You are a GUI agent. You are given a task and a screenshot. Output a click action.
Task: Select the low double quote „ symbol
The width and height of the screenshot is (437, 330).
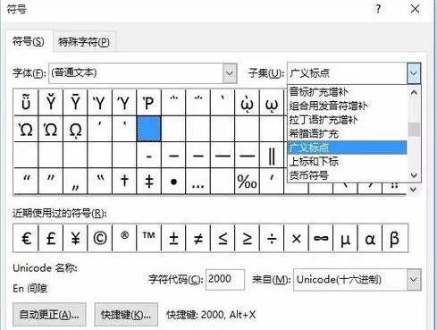75,181
